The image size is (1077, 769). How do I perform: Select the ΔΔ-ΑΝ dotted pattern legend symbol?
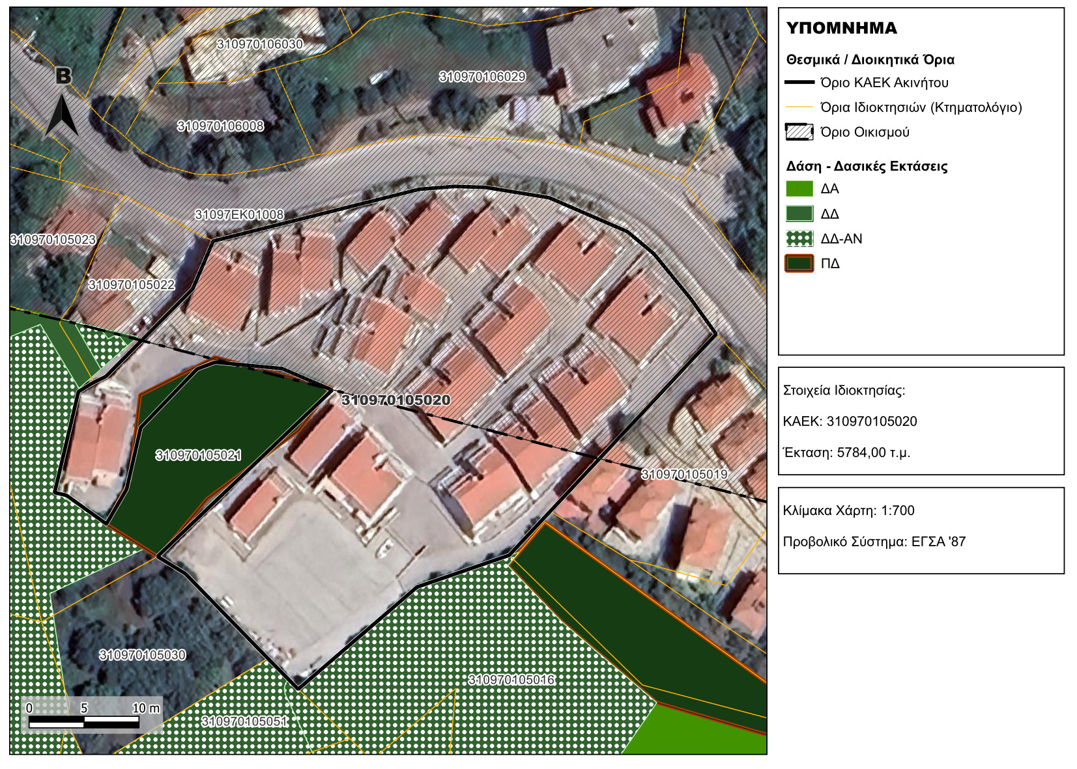click(x=799, y=238)
